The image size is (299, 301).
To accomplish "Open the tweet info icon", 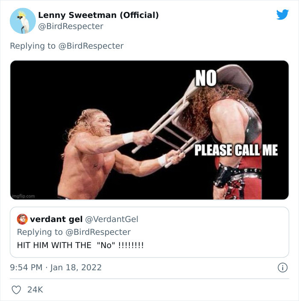I will 282,268.
